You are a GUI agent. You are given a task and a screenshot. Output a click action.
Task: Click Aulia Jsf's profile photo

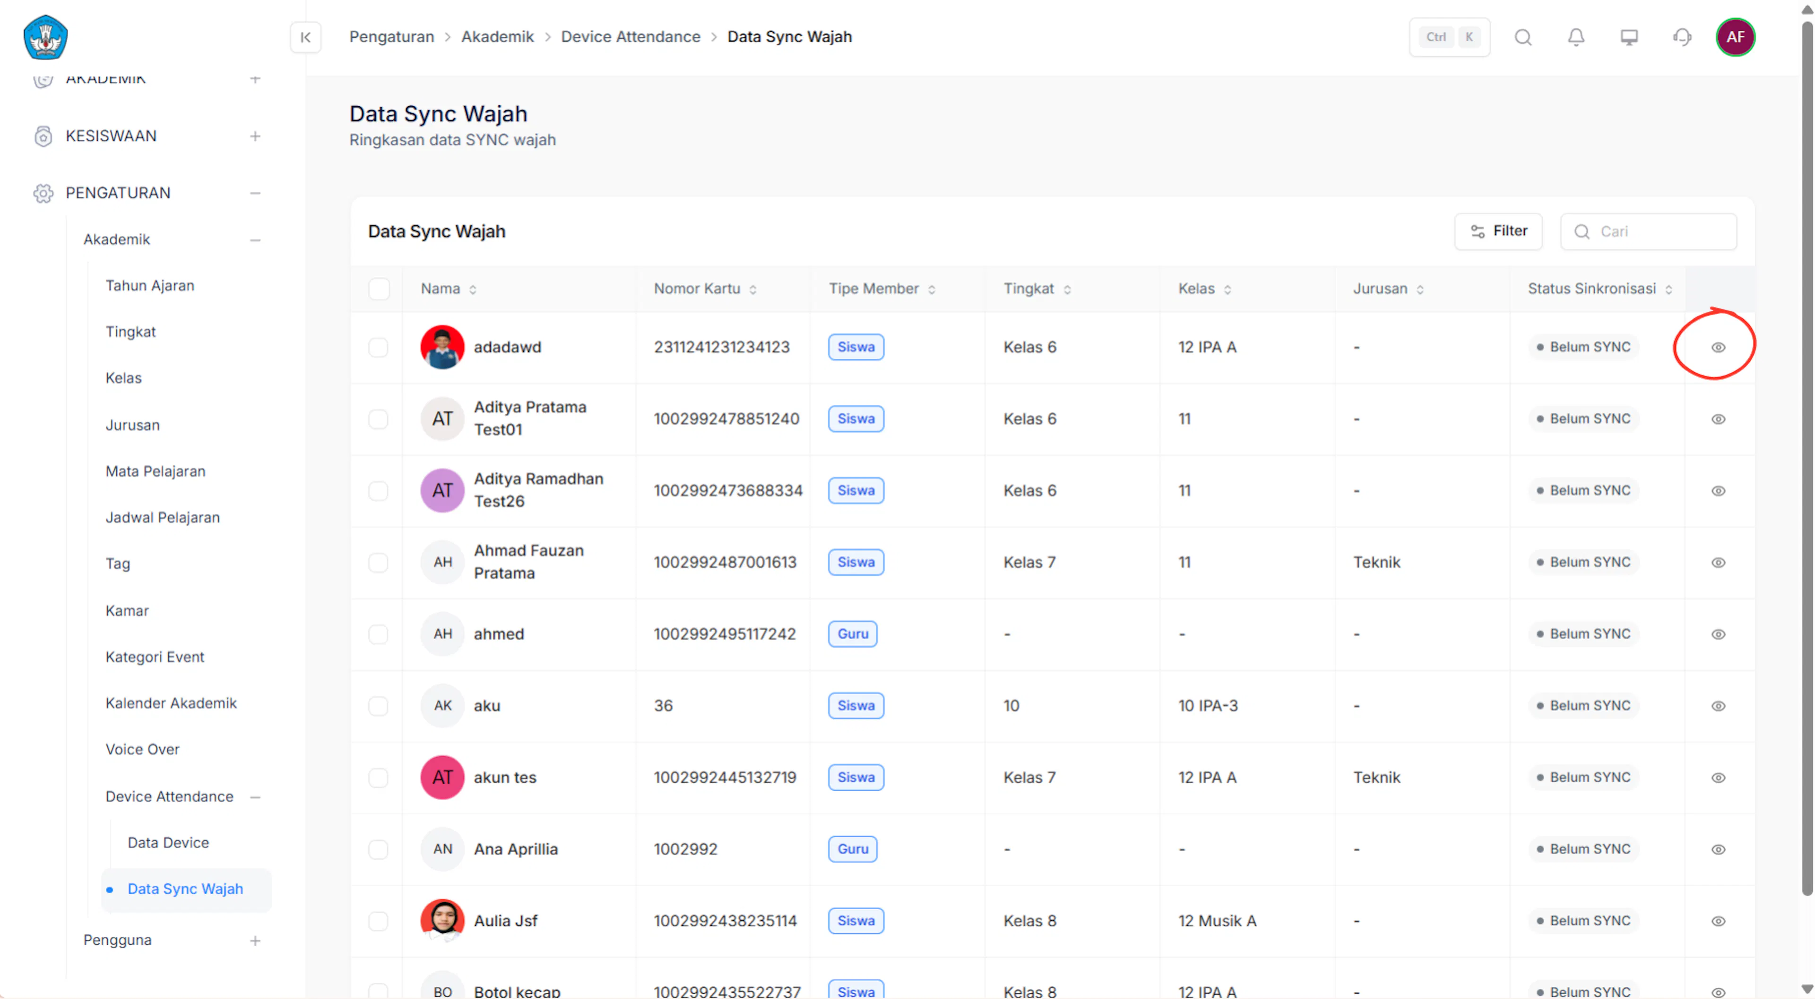pyautogui.click(x=442, y=921)
